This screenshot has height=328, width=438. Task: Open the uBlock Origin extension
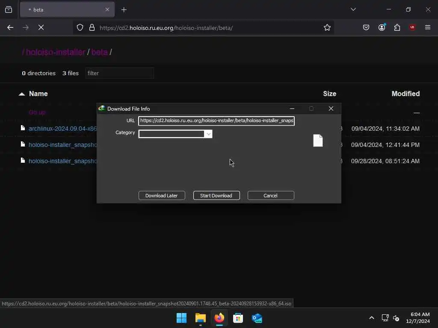click(412, 27)
